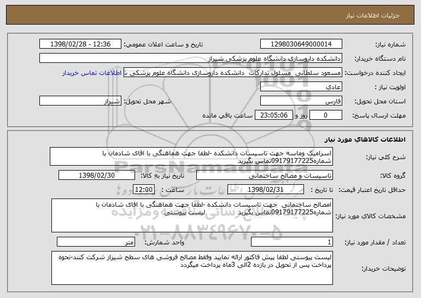The height and width of the screenshot is (298, 421).
Task: Select the public announcement date field 1398/02/28
Action: tap(80, 44)
